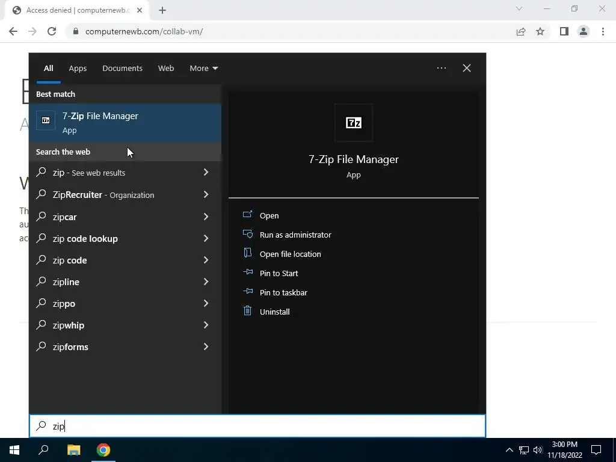Open a new Chrome tab
The width and height of the screenshot is (616, 462).
pyautogui.click(x=162, y=11)
